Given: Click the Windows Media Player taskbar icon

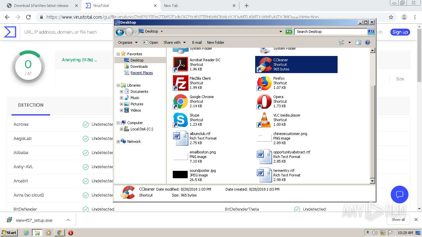Looking at the screenshot, I should [48, 233].
